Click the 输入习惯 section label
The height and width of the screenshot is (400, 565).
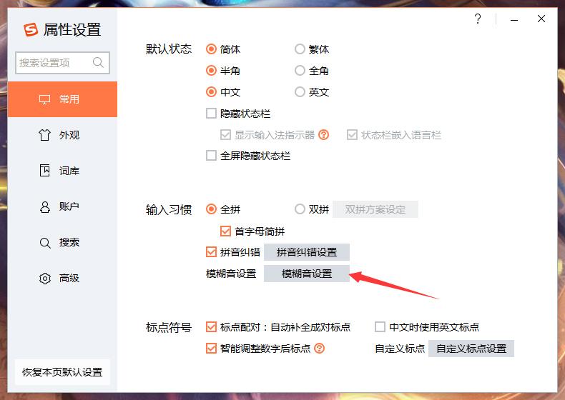tap(169, 209)
